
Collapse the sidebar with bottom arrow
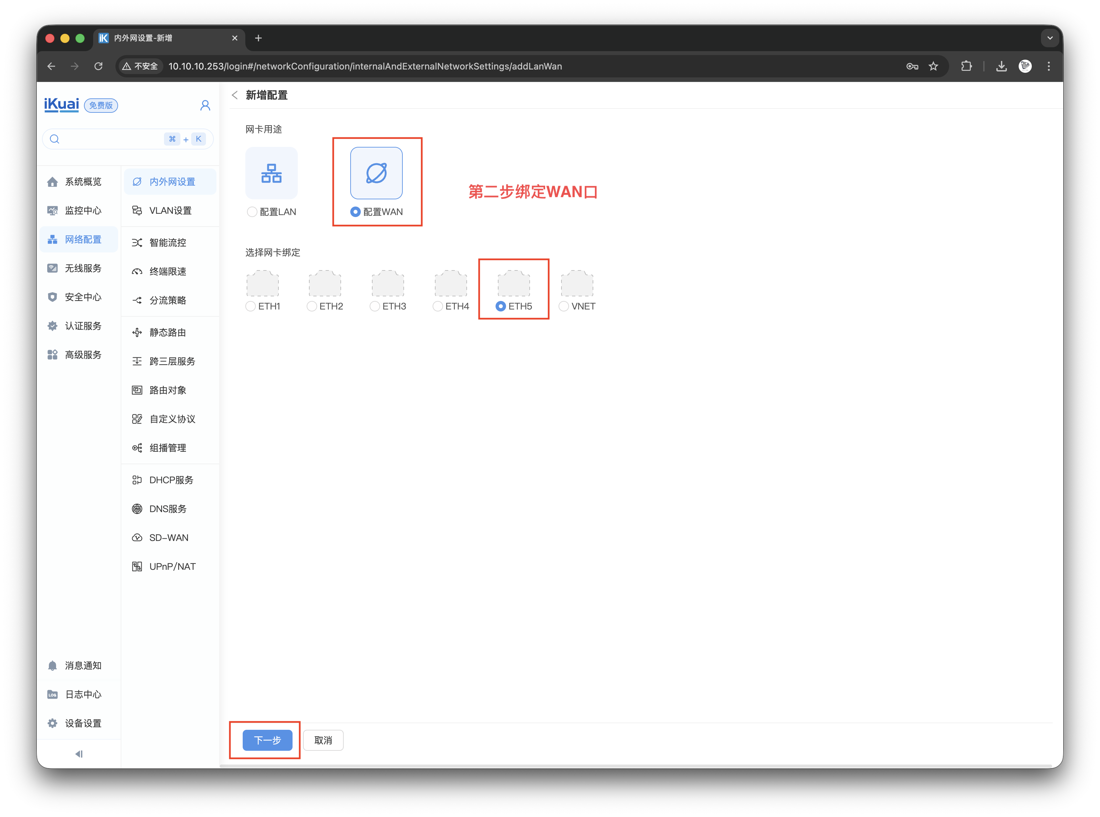point(79,754)
